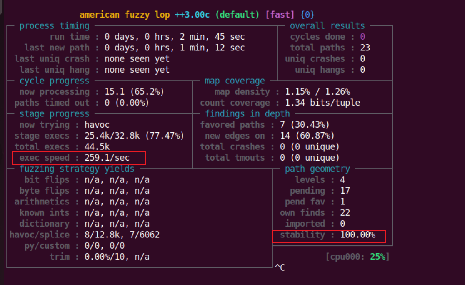
Task: Click the ++3.00c version label
Action: click(x=192, y=15)
